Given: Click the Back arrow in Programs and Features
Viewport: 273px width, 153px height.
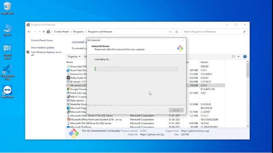Looking at the screenshot, I should (29, 32).
